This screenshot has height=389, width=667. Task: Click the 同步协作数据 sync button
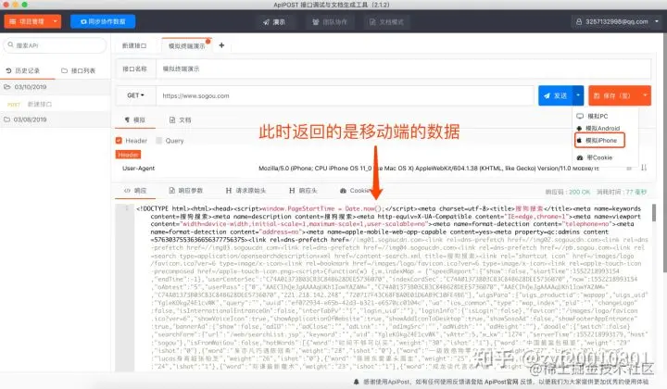tap(103, 21)
